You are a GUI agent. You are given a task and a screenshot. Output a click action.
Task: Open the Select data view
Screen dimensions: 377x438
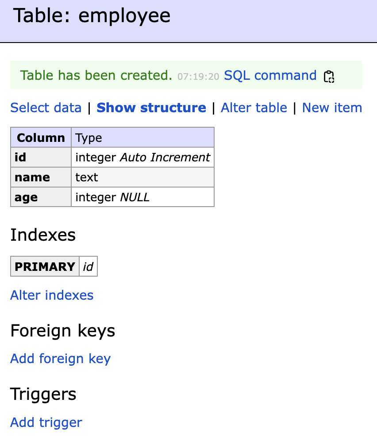[x=46, y=108]
